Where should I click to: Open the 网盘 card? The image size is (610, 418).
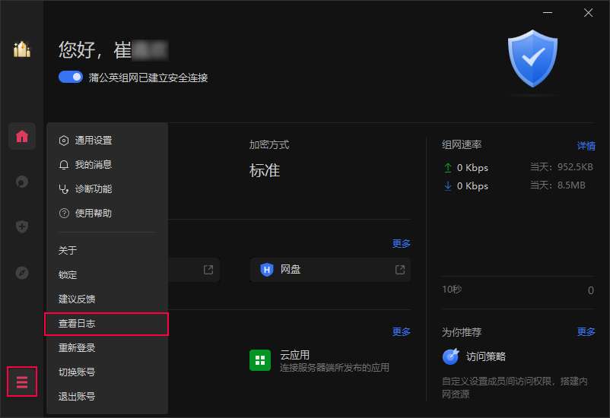[x=330, y=270]
